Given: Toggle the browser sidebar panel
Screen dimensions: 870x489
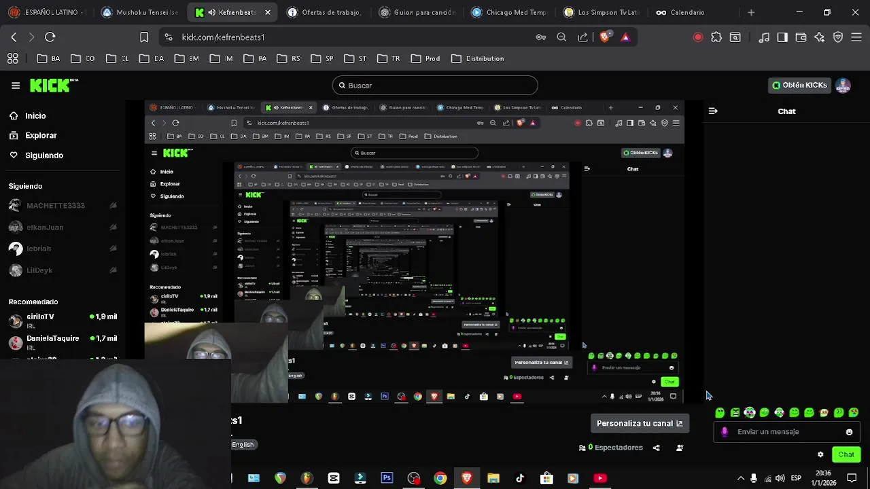Looking at the screenshot, I should (x=782, y=37).
